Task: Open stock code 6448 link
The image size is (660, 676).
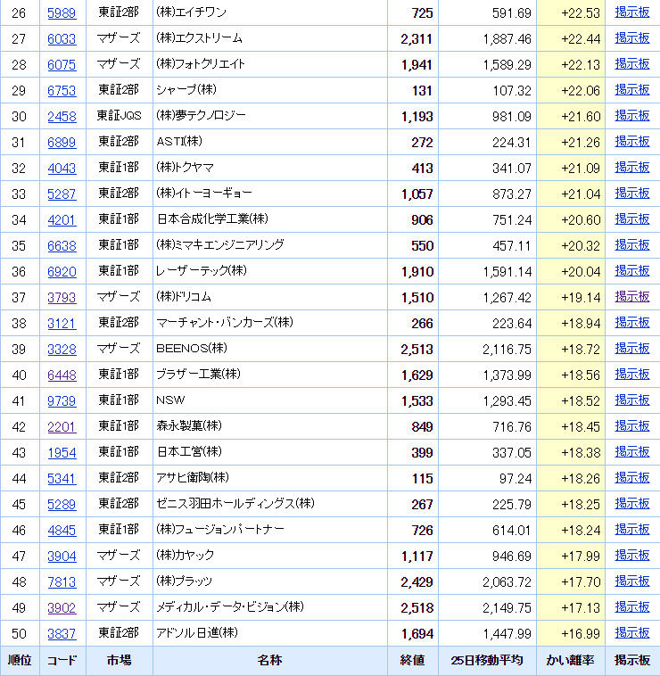Action: point(62,375)
